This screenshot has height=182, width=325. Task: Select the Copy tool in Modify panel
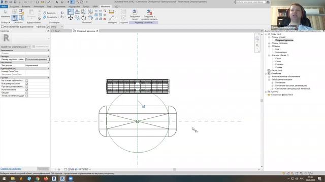(x=77, y=18)
